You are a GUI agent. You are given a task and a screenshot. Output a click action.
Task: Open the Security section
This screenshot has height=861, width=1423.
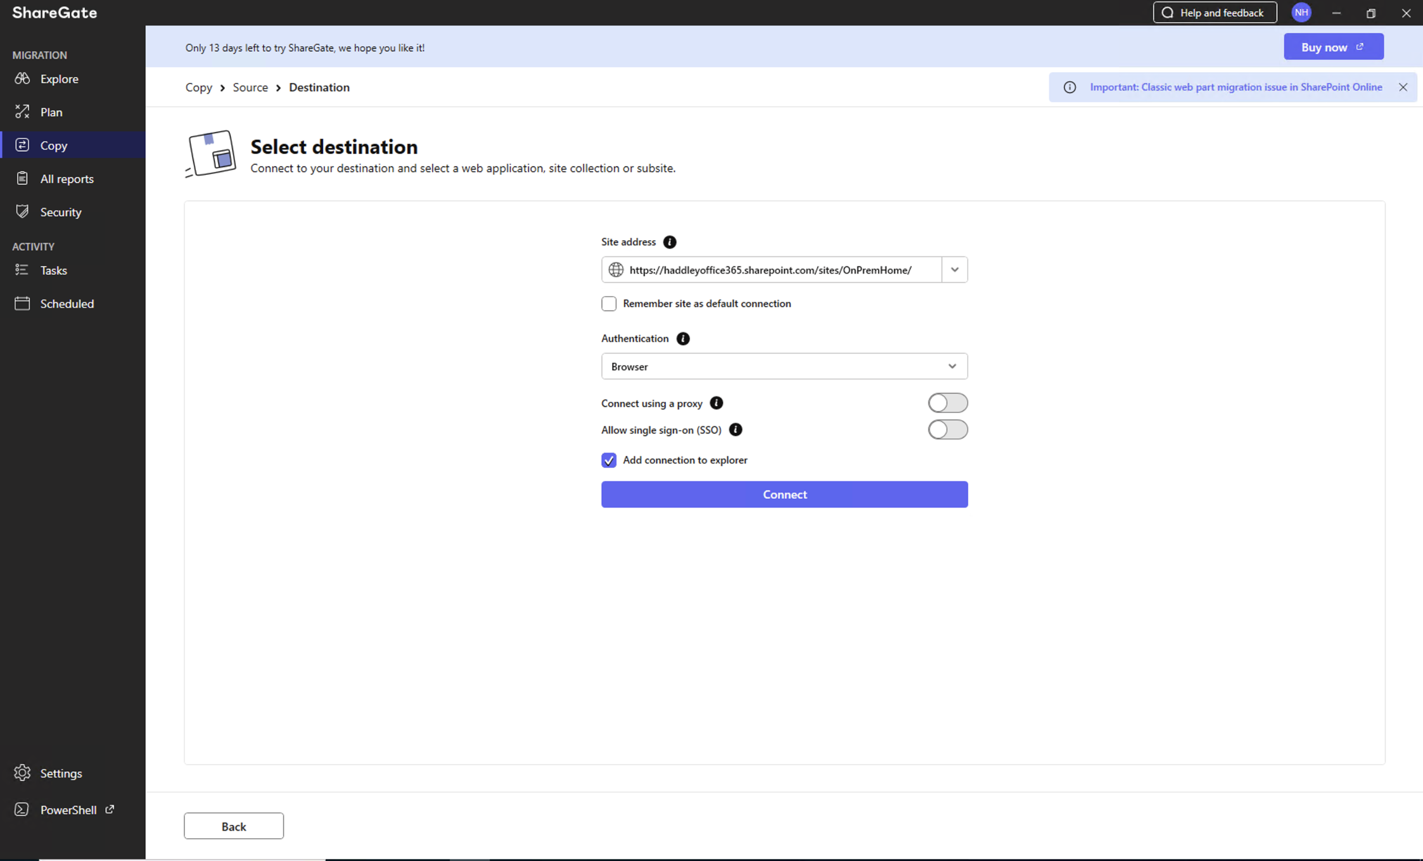tap(73, 211)
